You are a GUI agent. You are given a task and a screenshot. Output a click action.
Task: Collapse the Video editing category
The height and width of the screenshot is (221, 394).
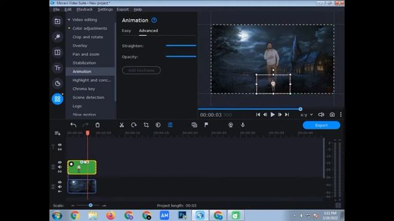pos(69,20)
